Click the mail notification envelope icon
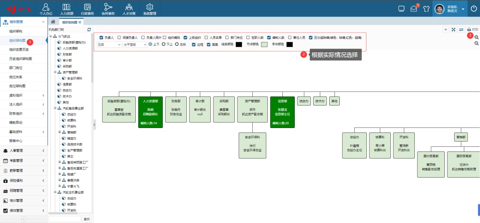The width and height of the screenshot is (480, 223). (414, 9)
